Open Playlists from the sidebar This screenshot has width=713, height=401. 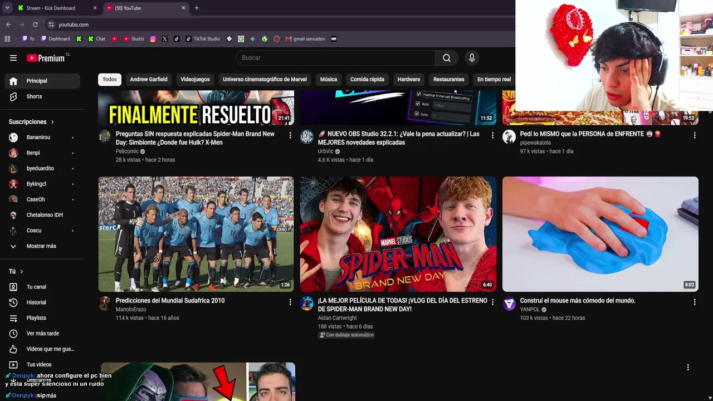pyautogui.click(x=42, y=318)
